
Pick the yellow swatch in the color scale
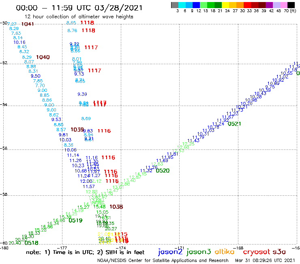[x=225, y=5]
